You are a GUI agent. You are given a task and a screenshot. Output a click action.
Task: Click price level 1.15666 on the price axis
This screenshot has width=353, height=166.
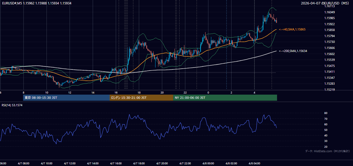(329, 48)
